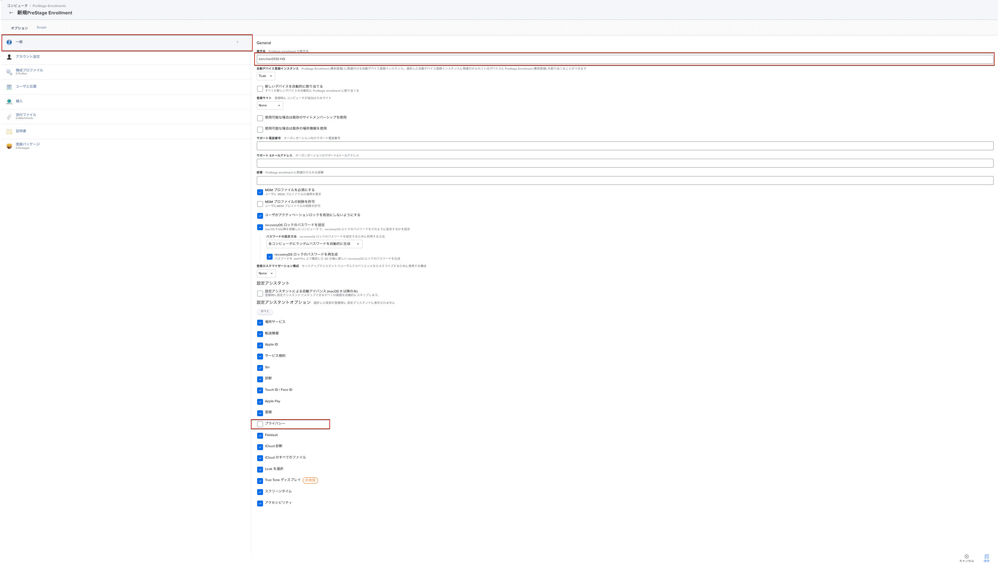Uncheck the Siri checkbox
Image resolution: width=998 pixels, height=565 pixels.
click(x=260, y=368)
